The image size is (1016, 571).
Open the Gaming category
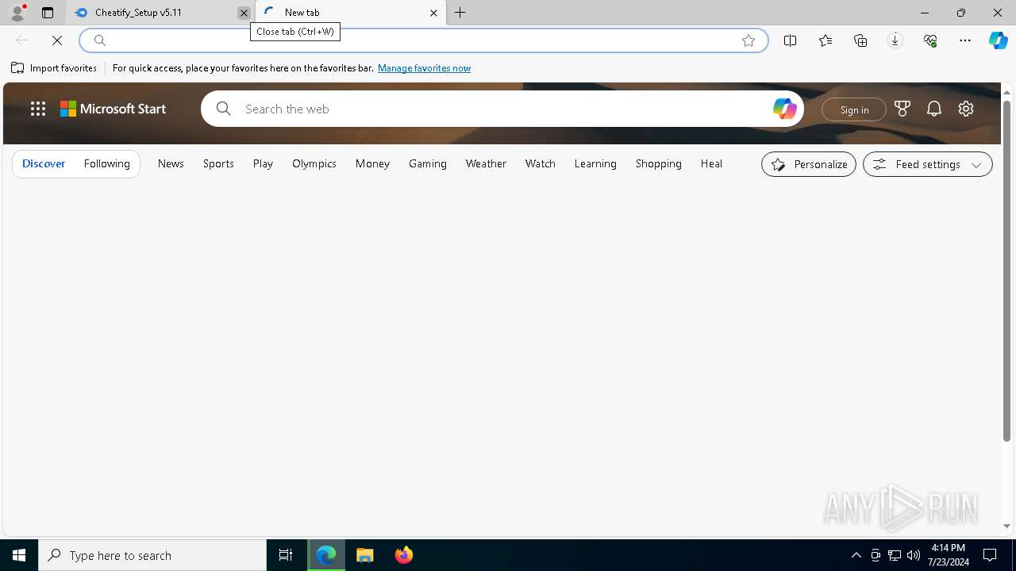pyautogui.click(x=428, y=163)
